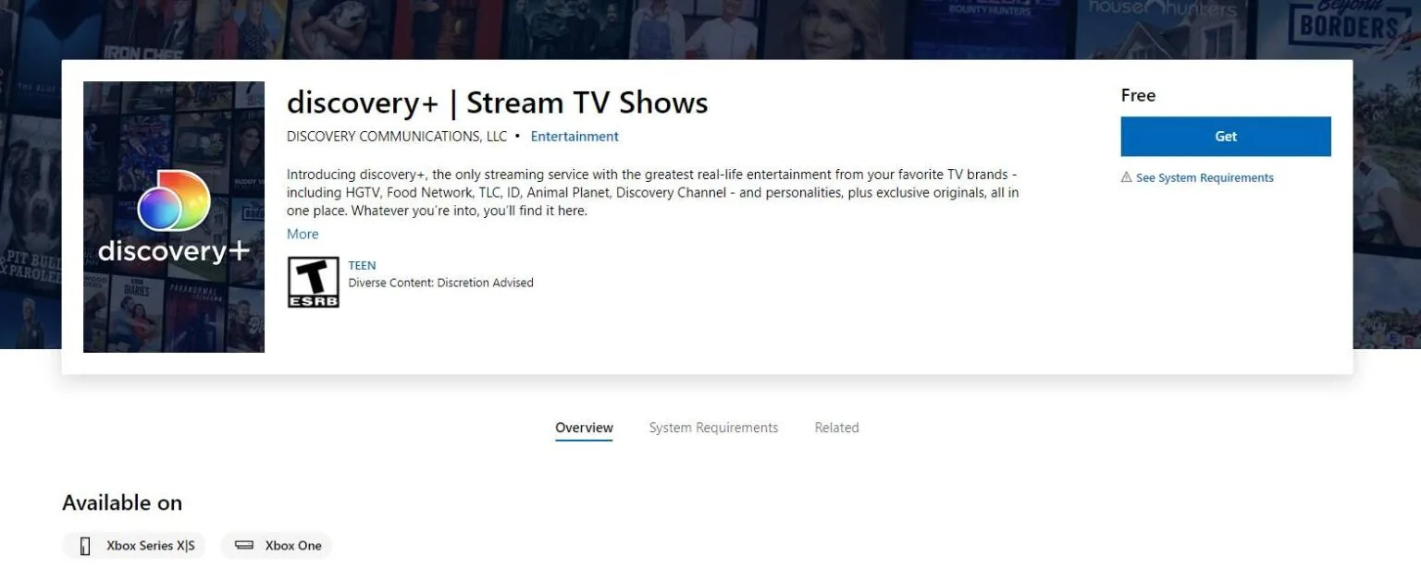Click the DISCOVERY COMMUNICATIONS, LLC publisher name
The width and height of the screenshot is (1421, 568).
397,136
